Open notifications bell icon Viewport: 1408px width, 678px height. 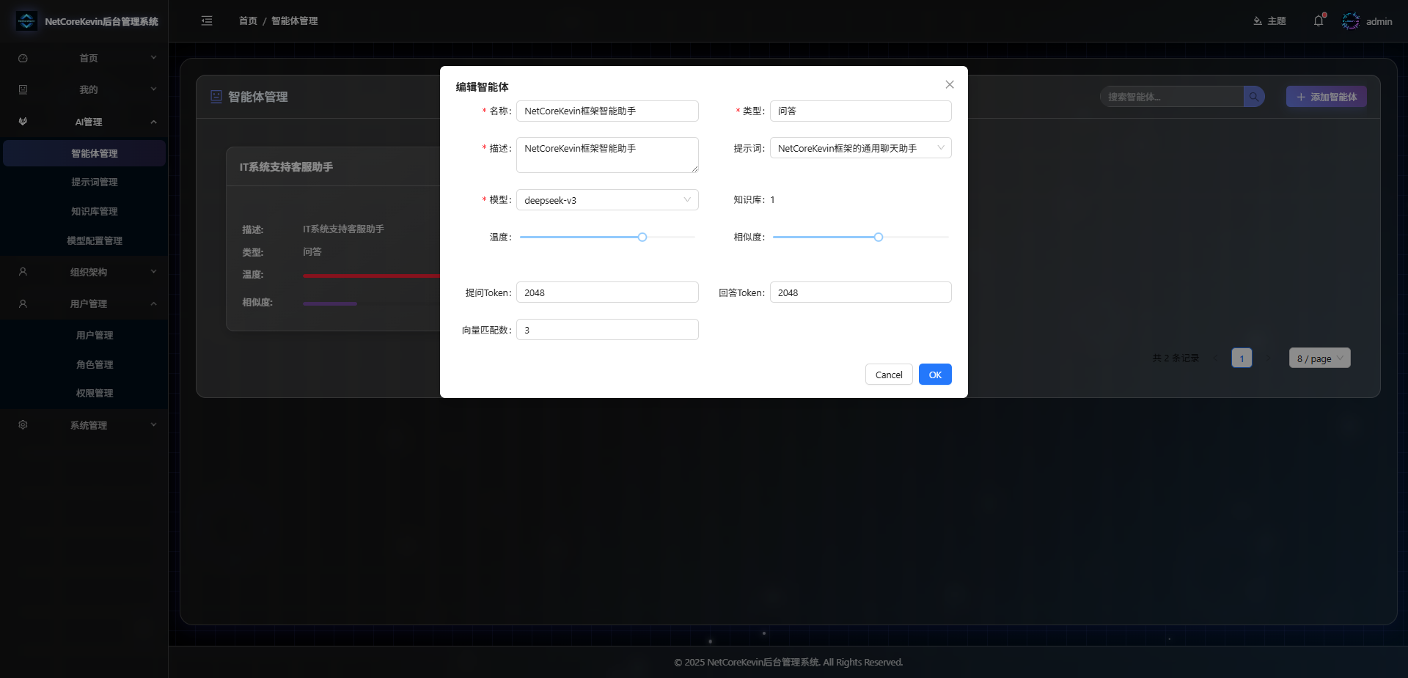1319,21
